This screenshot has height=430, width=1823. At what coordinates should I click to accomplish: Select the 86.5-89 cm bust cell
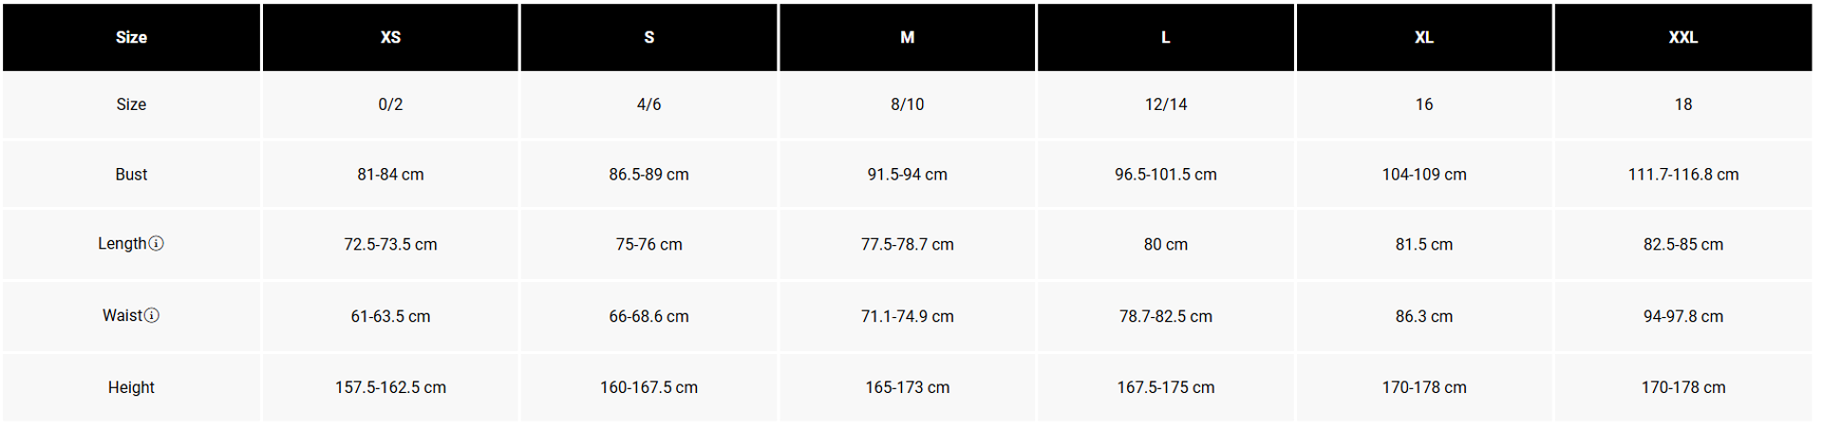tap(648, 175)
